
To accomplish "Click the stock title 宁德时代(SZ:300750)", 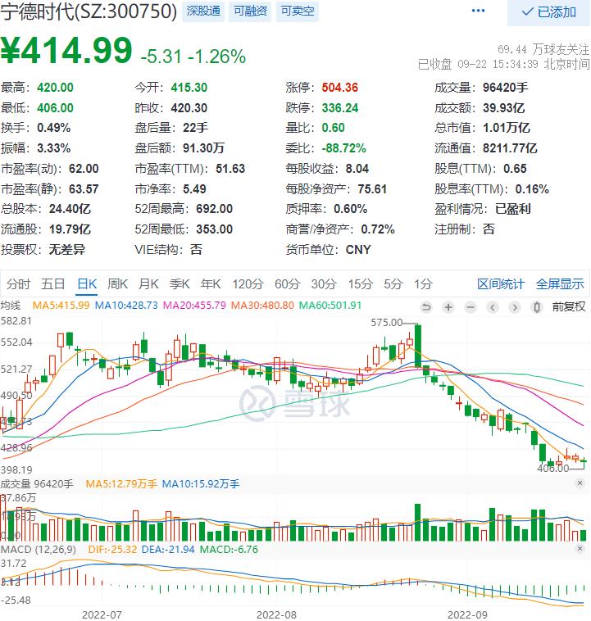I will point(89,11).
